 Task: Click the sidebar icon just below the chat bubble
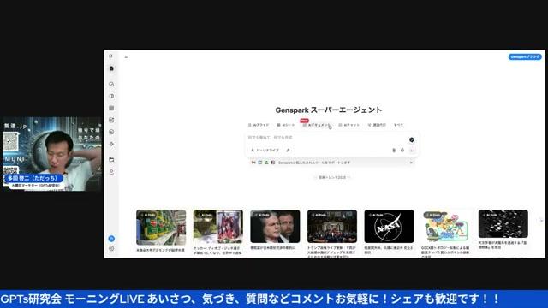click(111, 96)
